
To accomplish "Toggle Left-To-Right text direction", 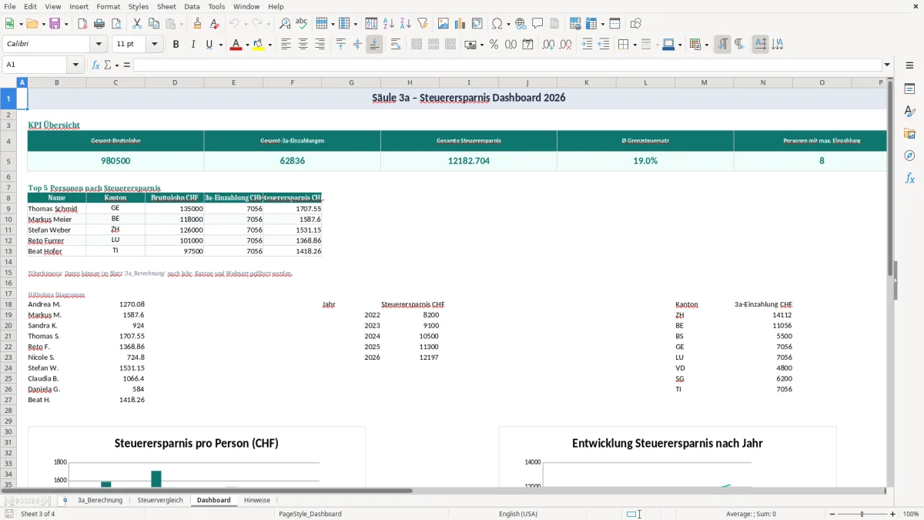I will pos(722,45).
